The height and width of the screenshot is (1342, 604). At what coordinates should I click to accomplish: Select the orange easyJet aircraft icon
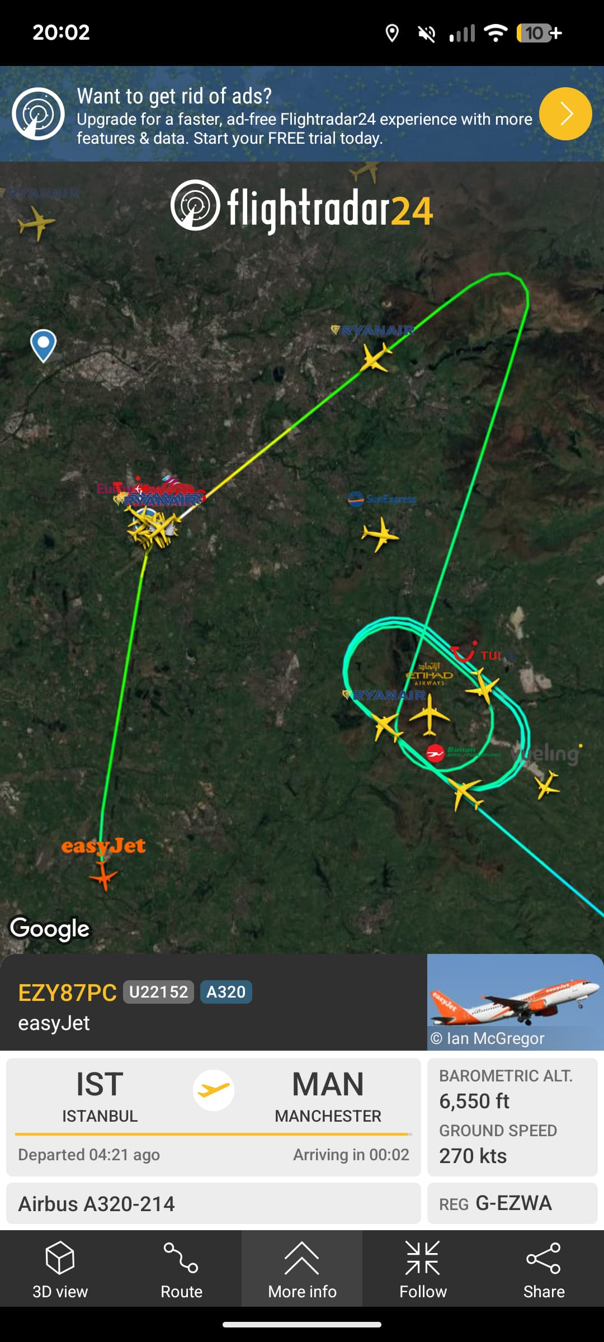(x=103, y=875)
